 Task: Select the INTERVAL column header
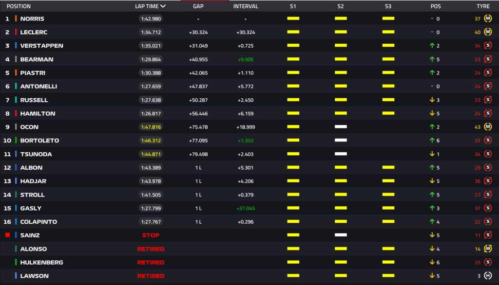pos(246,6)
